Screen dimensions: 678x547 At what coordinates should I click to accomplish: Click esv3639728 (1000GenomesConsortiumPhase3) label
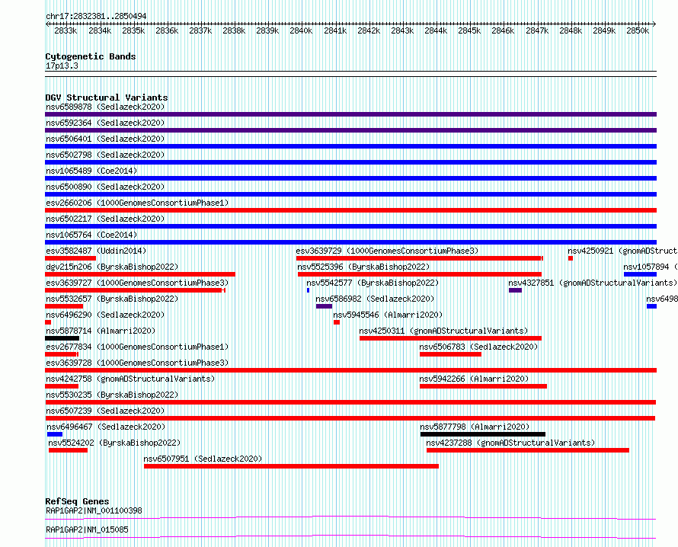137,363
